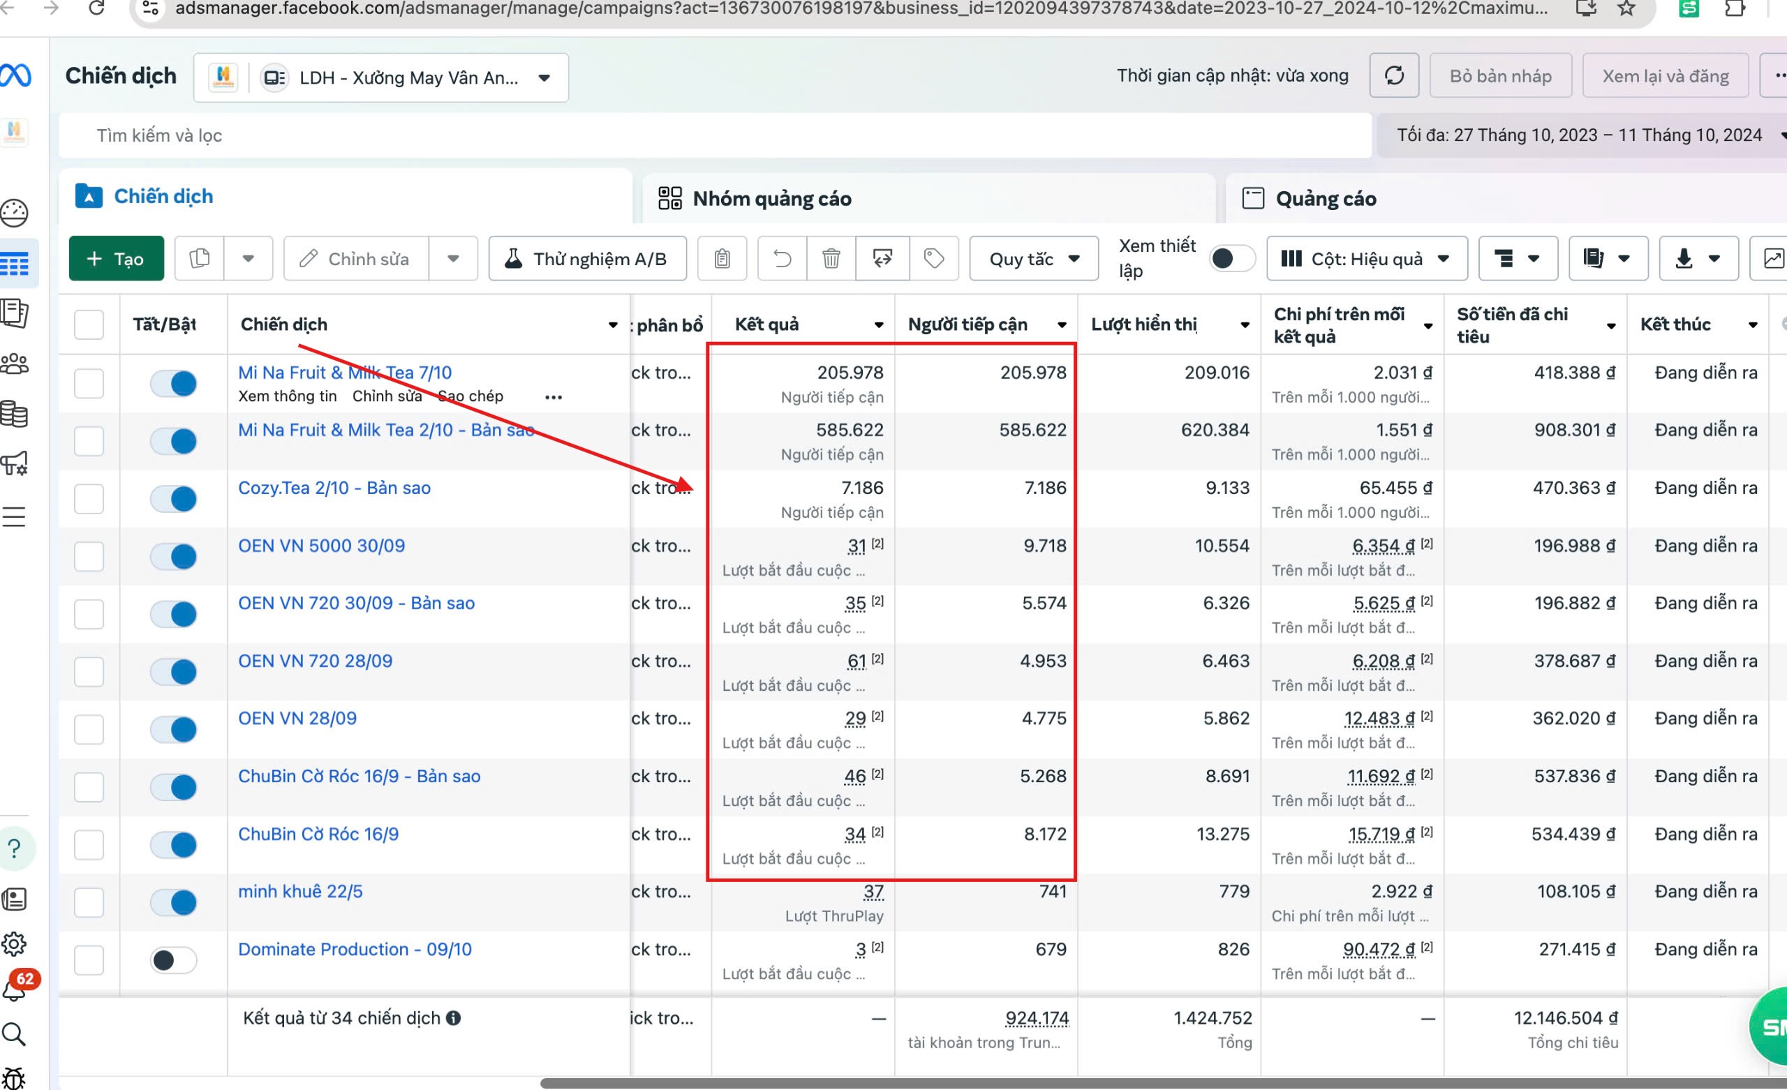Click the refresh data button
The image size is (1787, 1090).
click(x=1394, y=75)
